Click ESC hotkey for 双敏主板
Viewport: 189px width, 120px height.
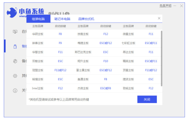pos(60,61)
